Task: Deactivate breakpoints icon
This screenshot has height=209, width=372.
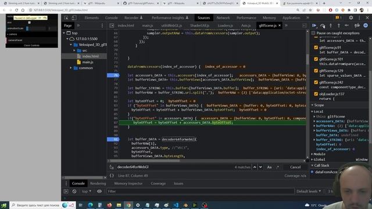Action: [357, 26]
